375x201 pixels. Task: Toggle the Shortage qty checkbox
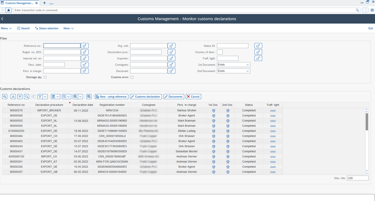point(45,77)
